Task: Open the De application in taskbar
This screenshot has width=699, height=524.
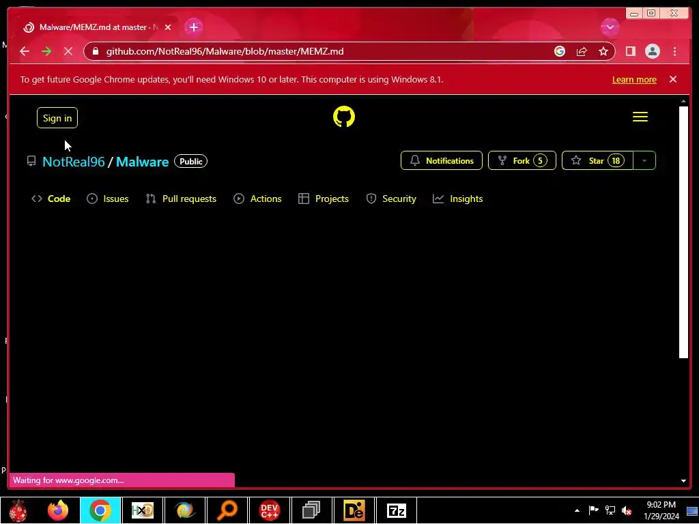Action: [354, 510]
